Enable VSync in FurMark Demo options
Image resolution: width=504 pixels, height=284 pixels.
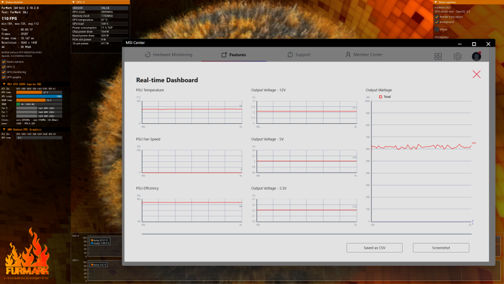click(436, 29)
